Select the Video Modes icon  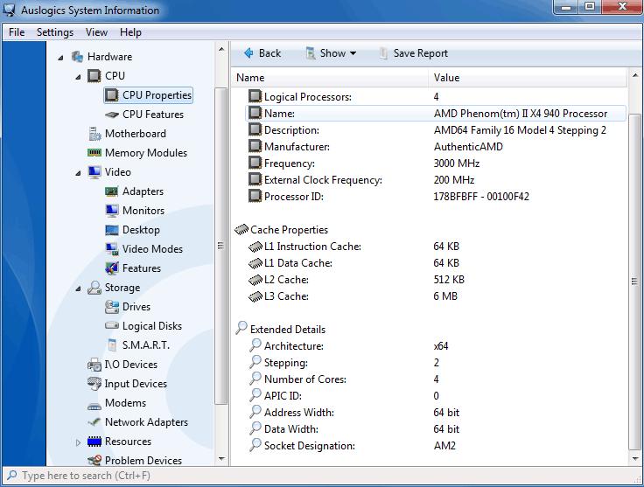(112, 249)
